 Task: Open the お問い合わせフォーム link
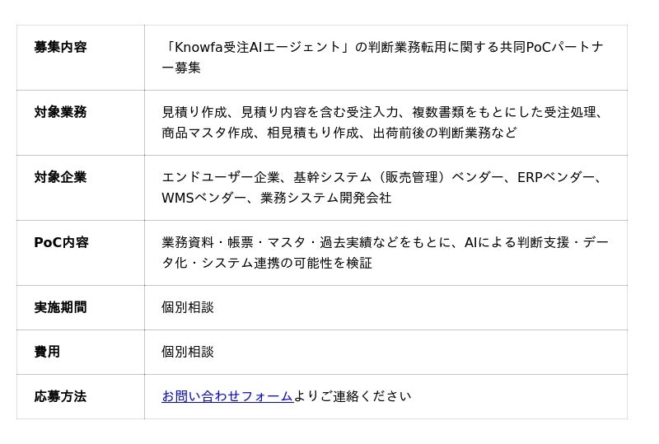coord(227,396)
